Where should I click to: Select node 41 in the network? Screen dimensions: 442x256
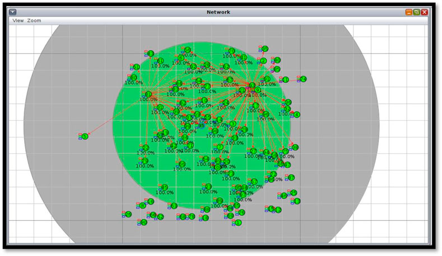pyautogui.click(x=244, y=58)
